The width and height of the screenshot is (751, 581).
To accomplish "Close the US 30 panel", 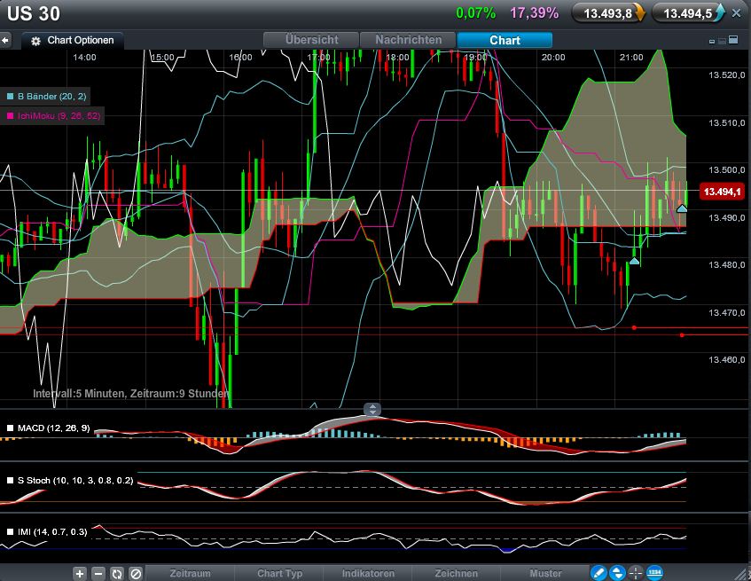I will tap(737, 13).
